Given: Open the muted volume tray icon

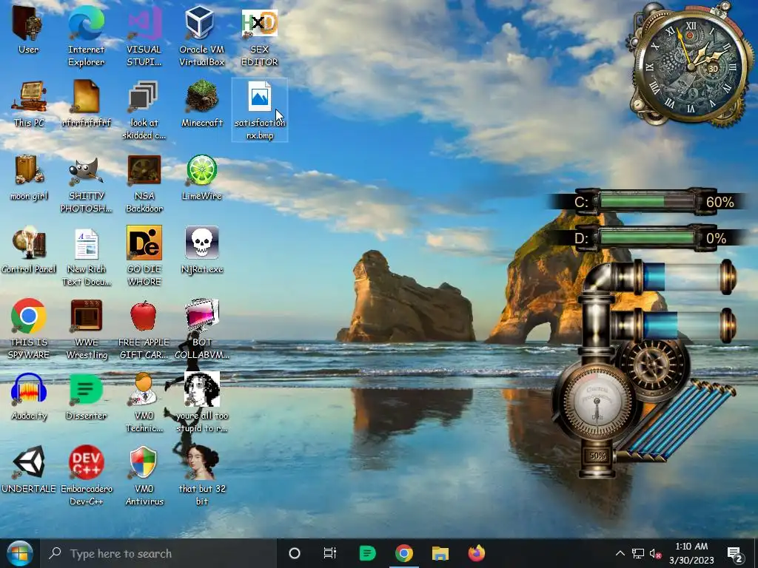Looking at the screenshot, I should tap(655, 553).
